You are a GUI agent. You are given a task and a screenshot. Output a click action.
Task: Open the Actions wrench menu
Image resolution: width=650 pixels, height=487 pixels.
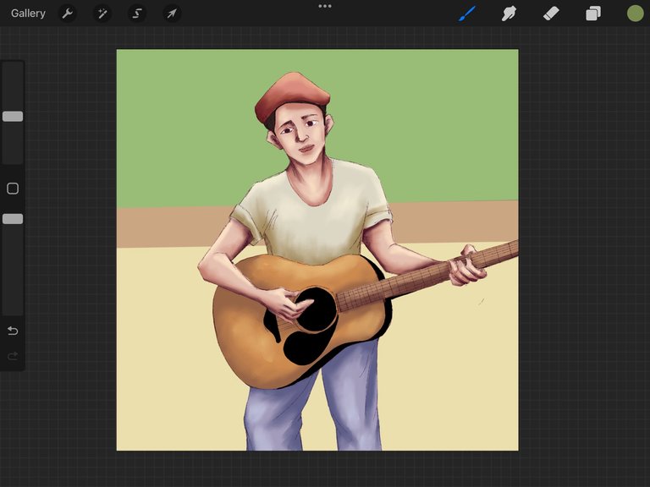tap(68, 14)
